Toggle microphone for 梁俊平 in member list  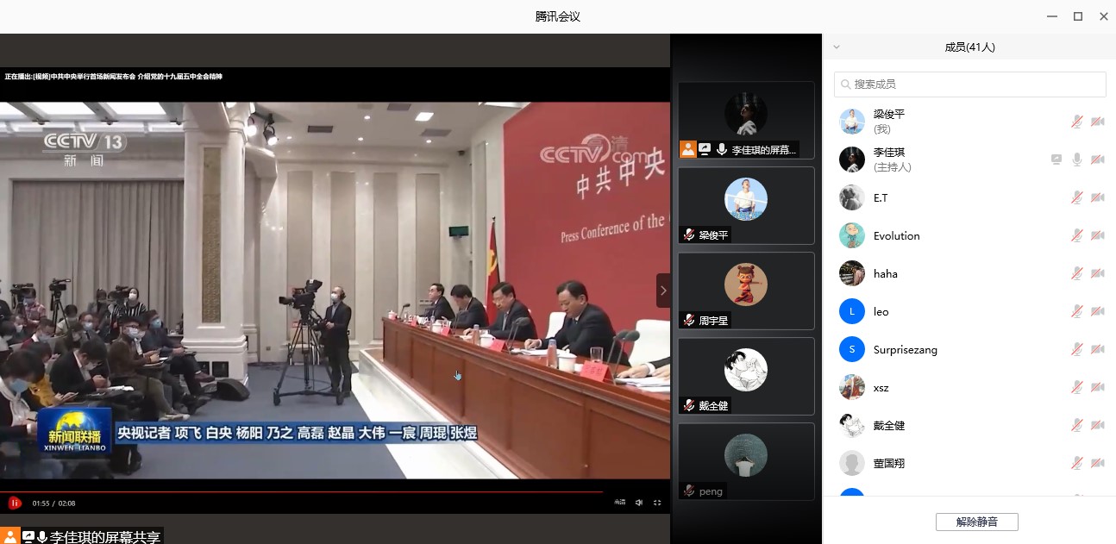1076,122
